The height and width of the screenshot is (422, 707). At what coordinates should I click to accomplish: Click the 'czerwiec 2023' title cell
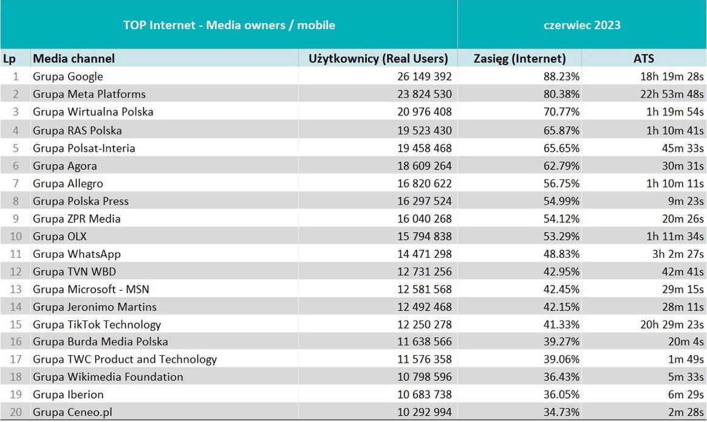pyautogui.click(x=582, y=25)
